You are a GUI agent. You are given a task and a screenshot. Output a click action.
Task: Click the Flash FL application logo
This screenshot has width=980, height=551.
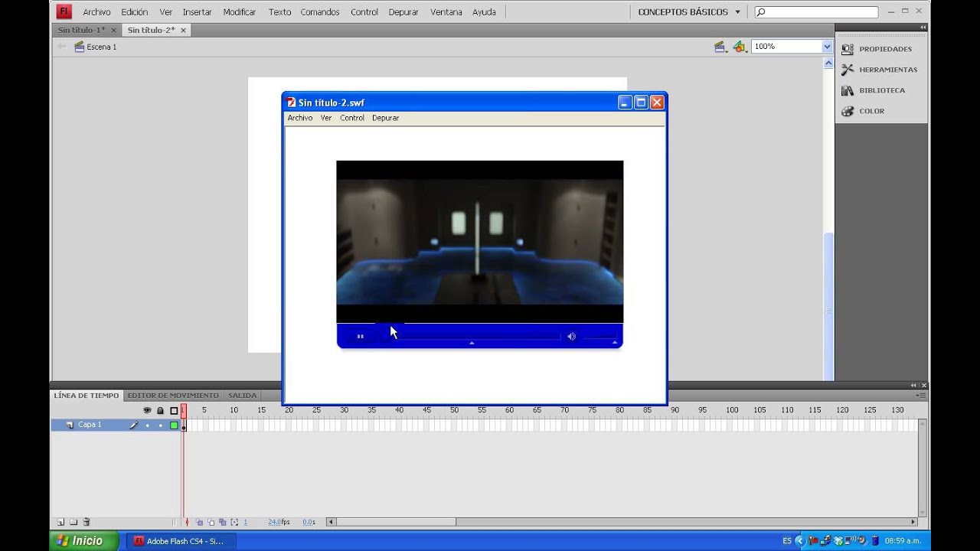click(64, 11)
